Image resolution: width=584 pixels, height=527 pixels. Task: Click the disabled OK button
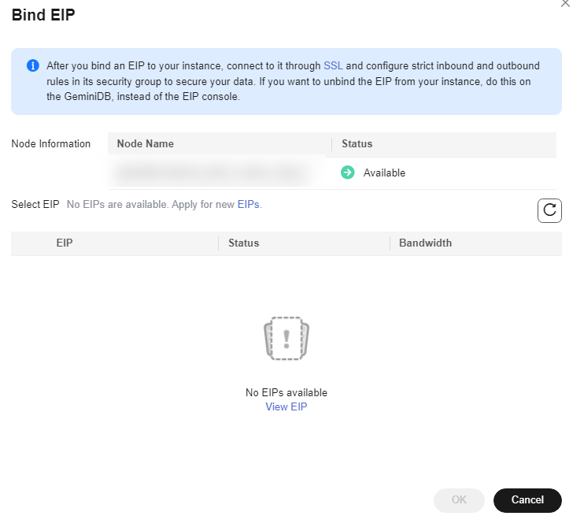tap(459, 499)
